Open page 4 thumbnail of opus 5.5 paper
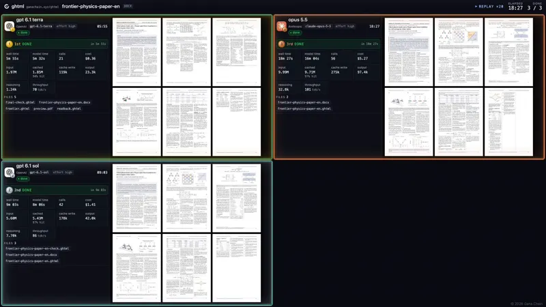The image size is (546, 307). coord(409,122)
